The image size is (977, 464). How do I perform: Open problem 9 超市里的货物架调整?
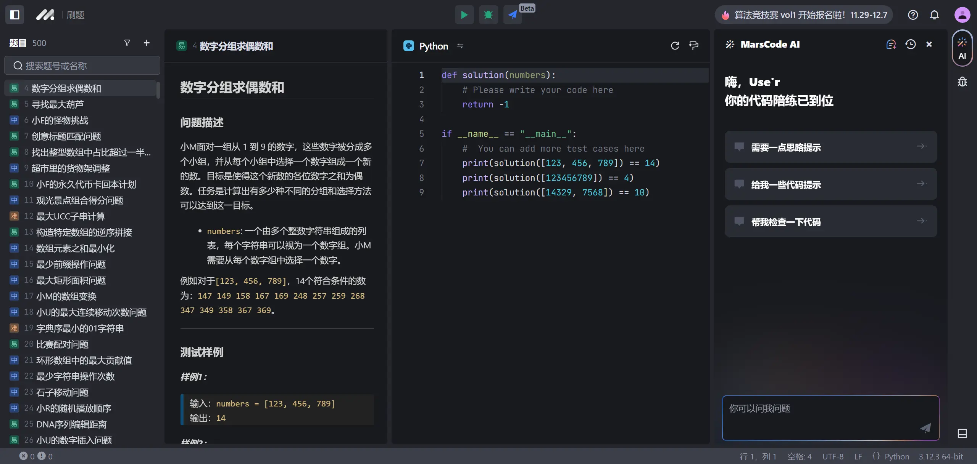pos(80,168)
